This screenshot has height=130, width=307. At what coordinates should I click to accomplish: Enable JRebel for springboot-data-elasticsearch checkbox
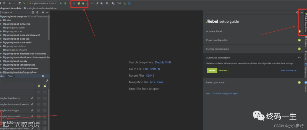coord(39,104)
